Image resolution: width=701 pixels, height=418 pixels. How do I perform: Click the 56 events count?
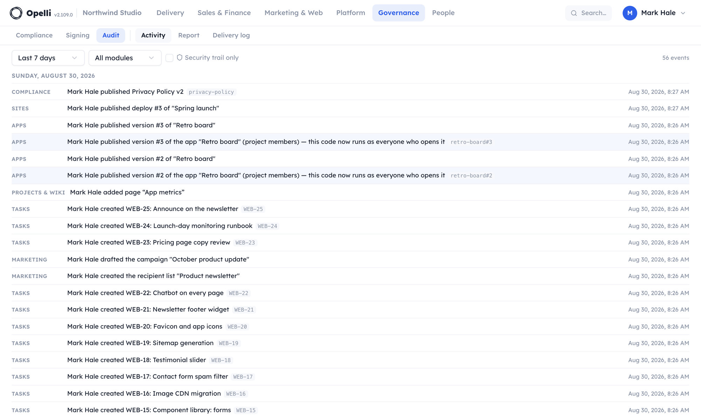[x=675, y=58]
